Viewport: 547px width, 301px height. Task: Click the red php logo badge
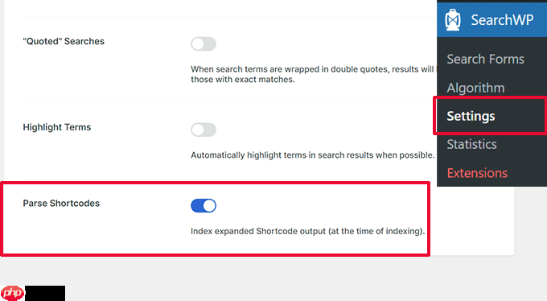pos(13,293)
